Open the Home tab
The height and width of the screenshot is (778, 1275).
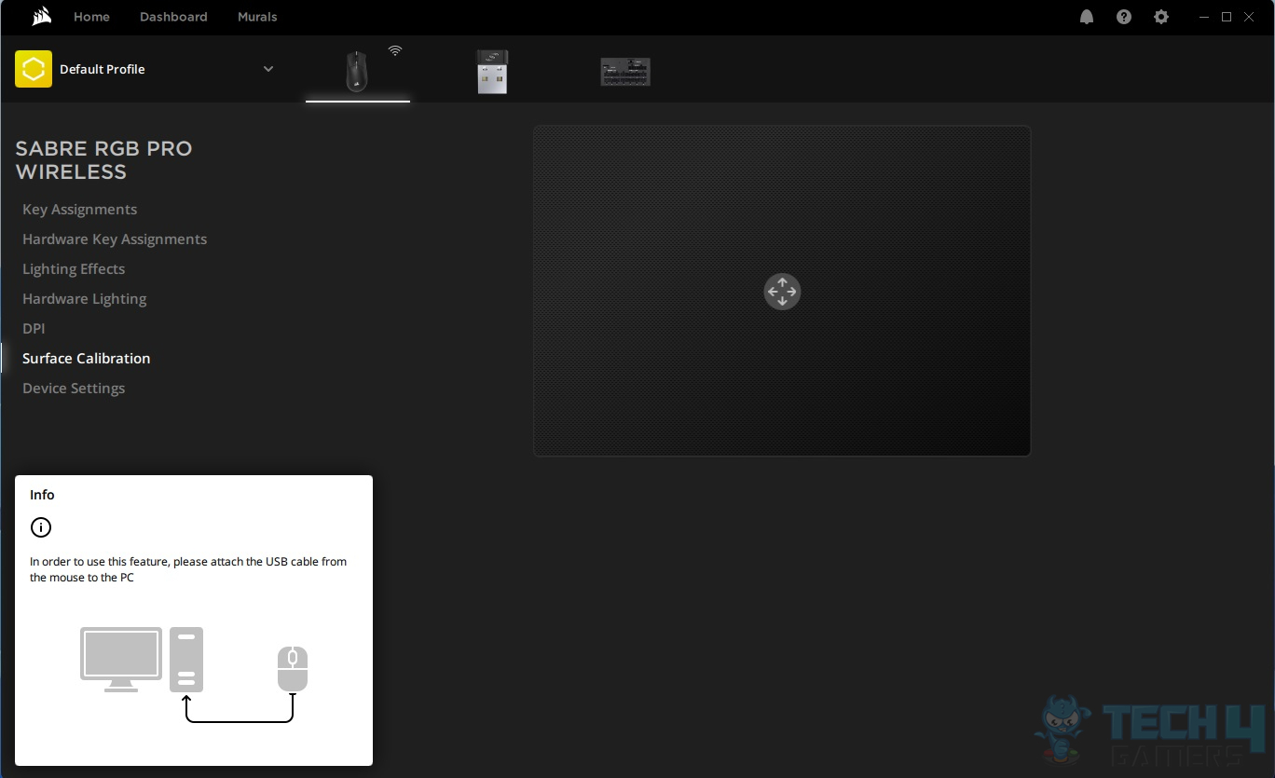coord(91,17)
